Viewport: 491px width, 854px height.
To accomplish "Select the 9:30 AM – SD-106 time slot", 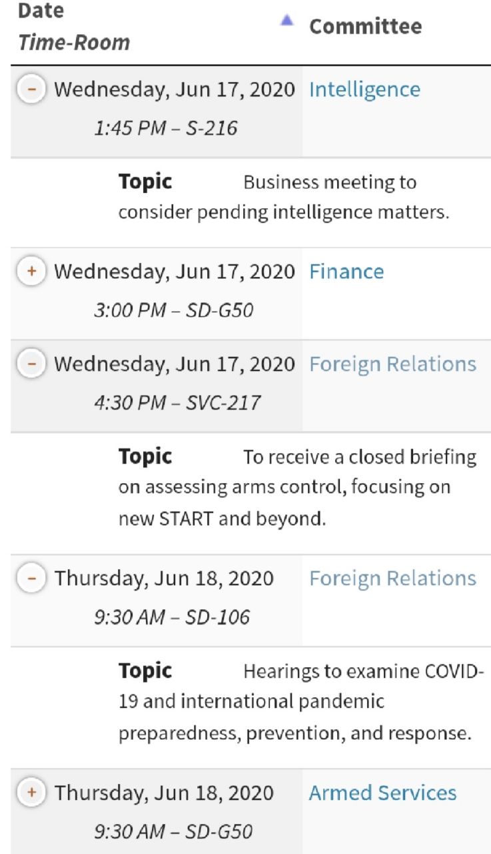I will tap(171, 616).
